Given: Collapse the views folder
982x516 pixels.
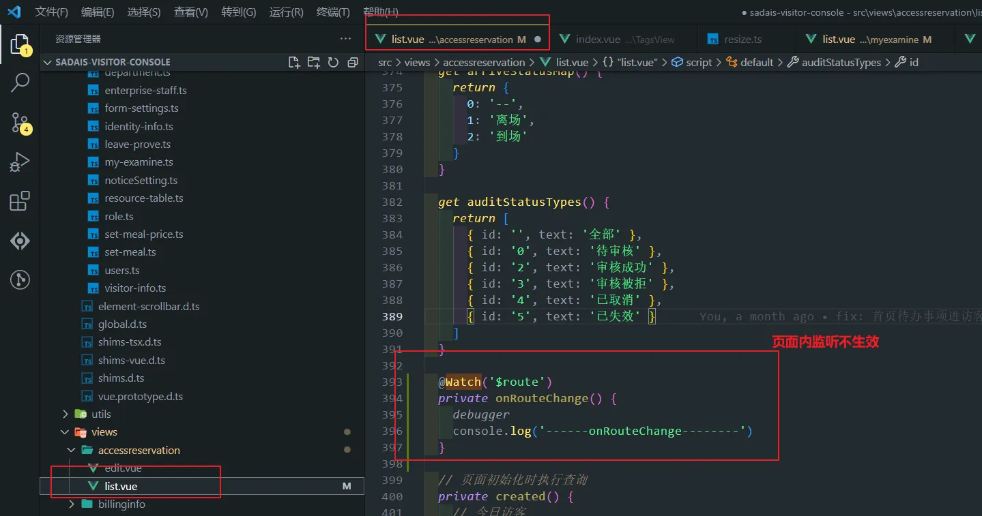Looking at the screenshot, I should click(x=104, y=432).
